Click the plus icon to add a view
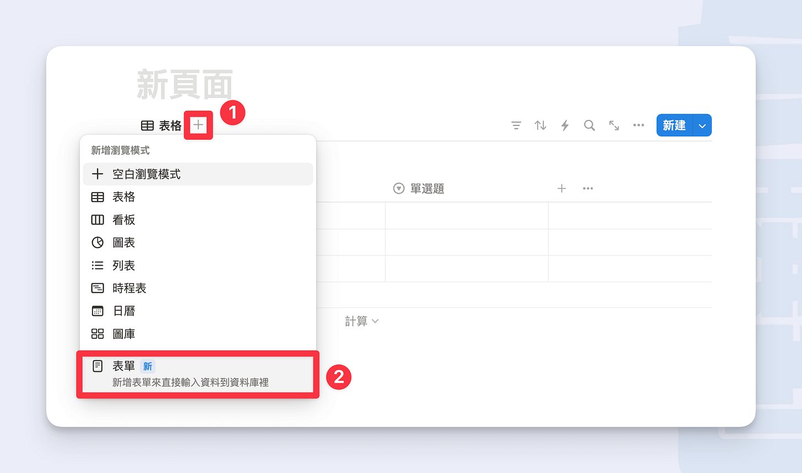The width and height of the screenshot is (802, 473). point(198,125)
